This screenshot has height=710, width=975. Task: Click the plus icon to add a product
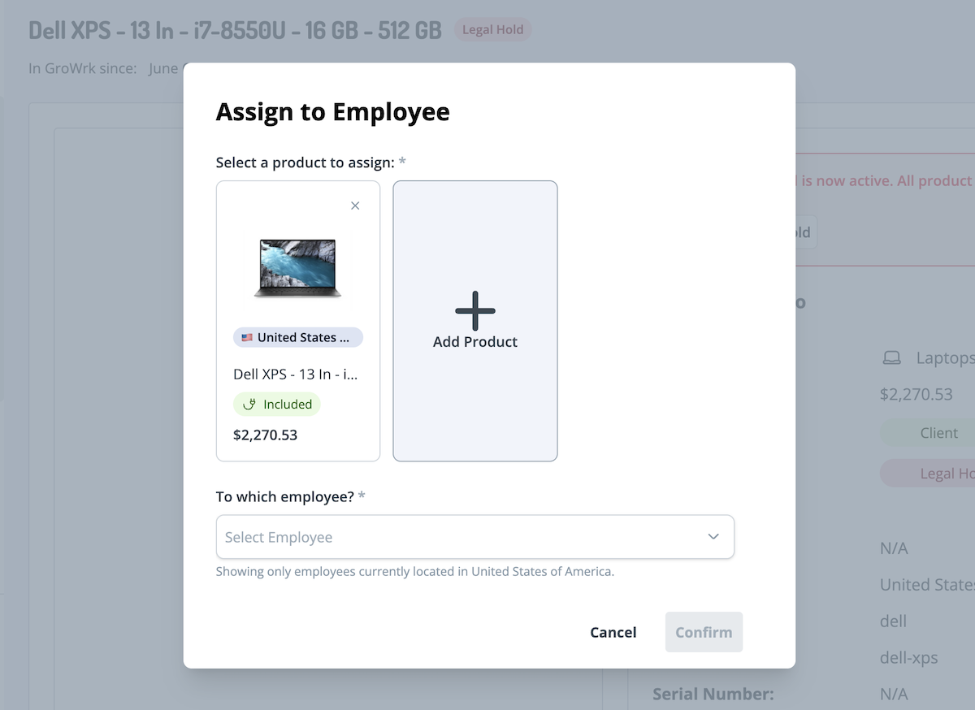pos(475,311)
